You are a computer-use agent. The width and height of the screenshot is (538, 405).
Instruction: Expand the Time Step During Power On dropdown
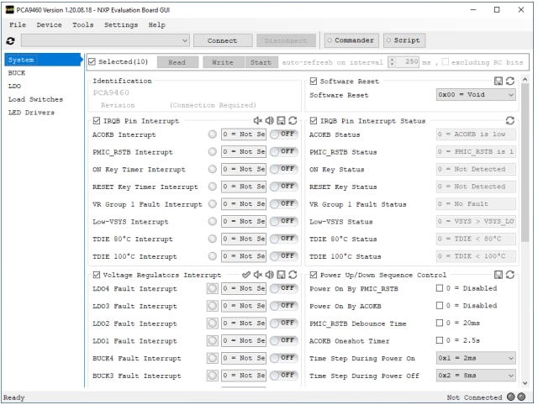(x=475, y=358)
